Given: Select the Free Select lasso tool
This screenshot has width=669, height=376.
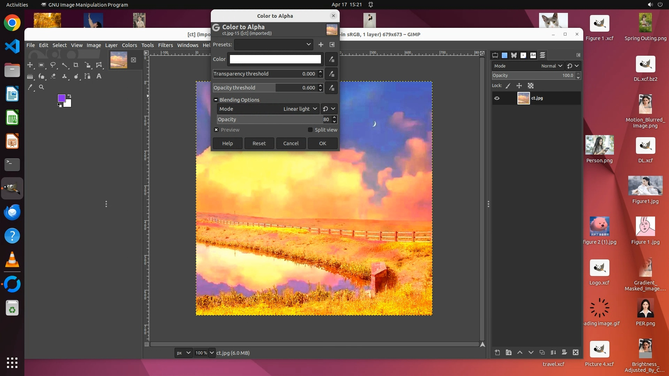Looking at the screenshot, I should [53, 65].
